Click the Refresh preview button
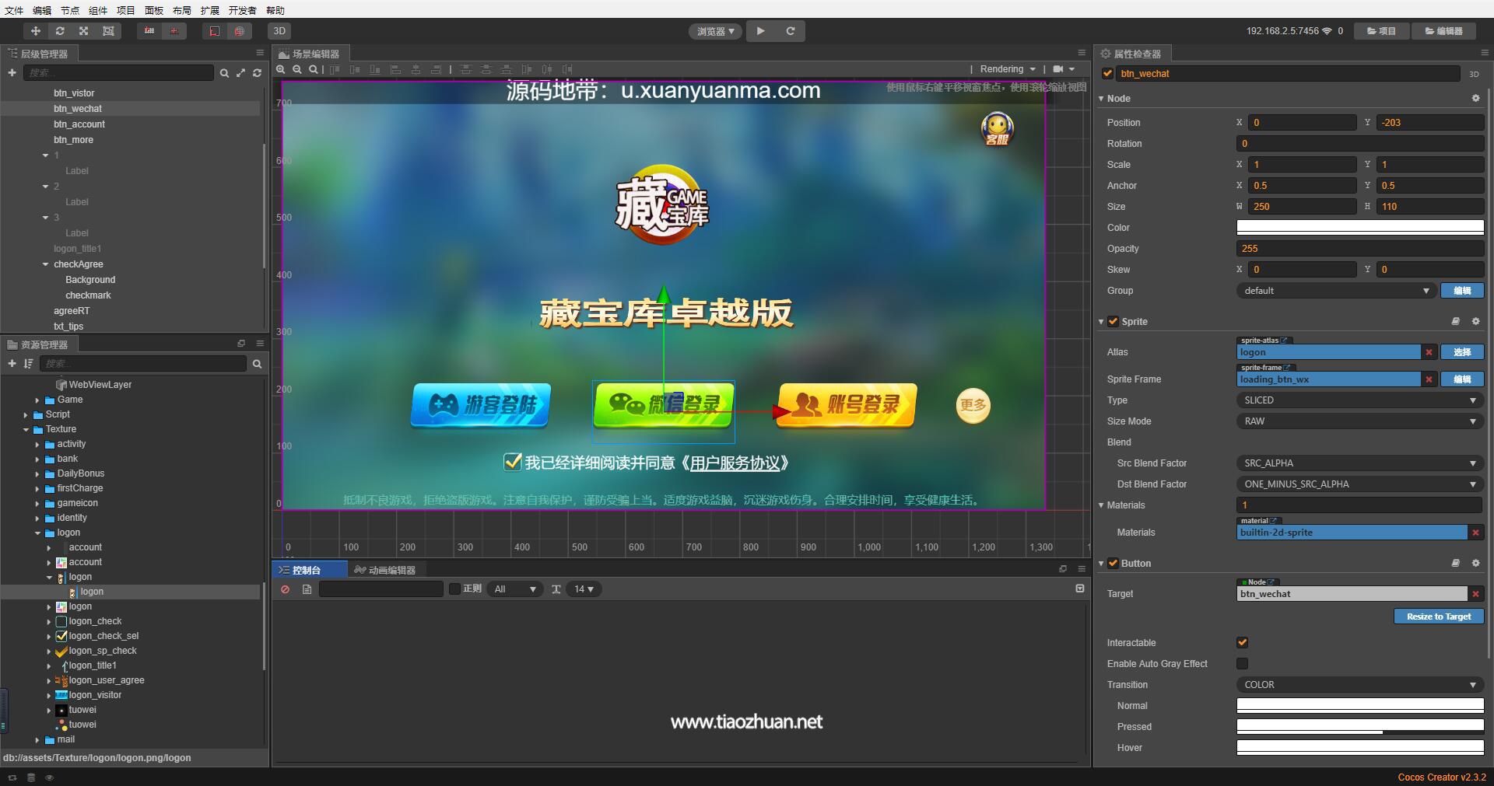 pos(790,31)
